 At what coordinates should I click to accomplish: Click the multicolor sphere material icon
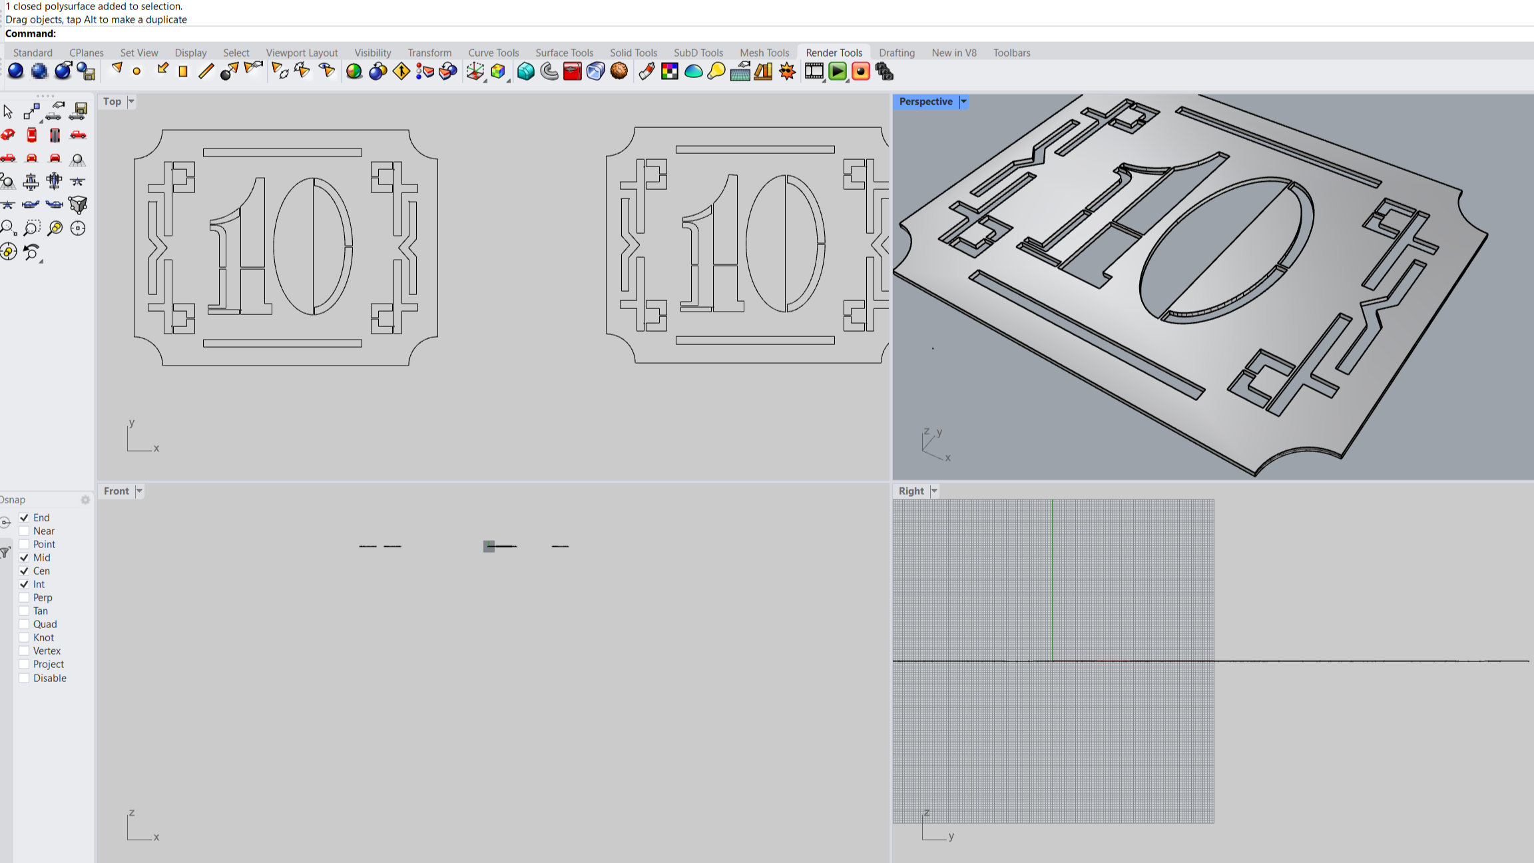click(x=354, y=71)
